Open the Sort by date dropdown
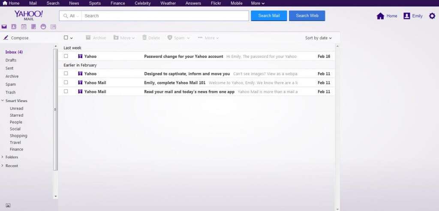 point(319,38)
